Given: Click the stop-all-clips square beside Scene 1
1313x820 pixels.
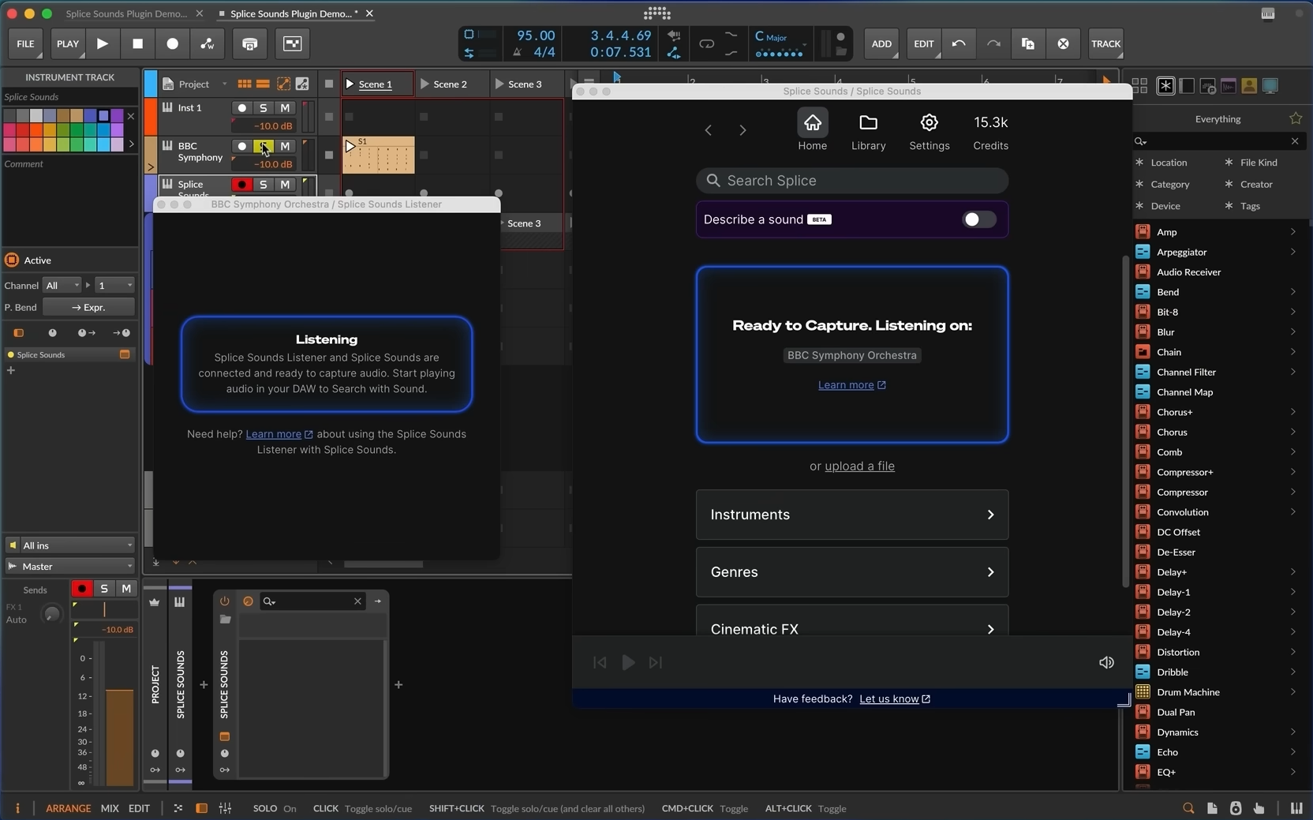Looking at the screenshot, I should [x=329, y=84].
